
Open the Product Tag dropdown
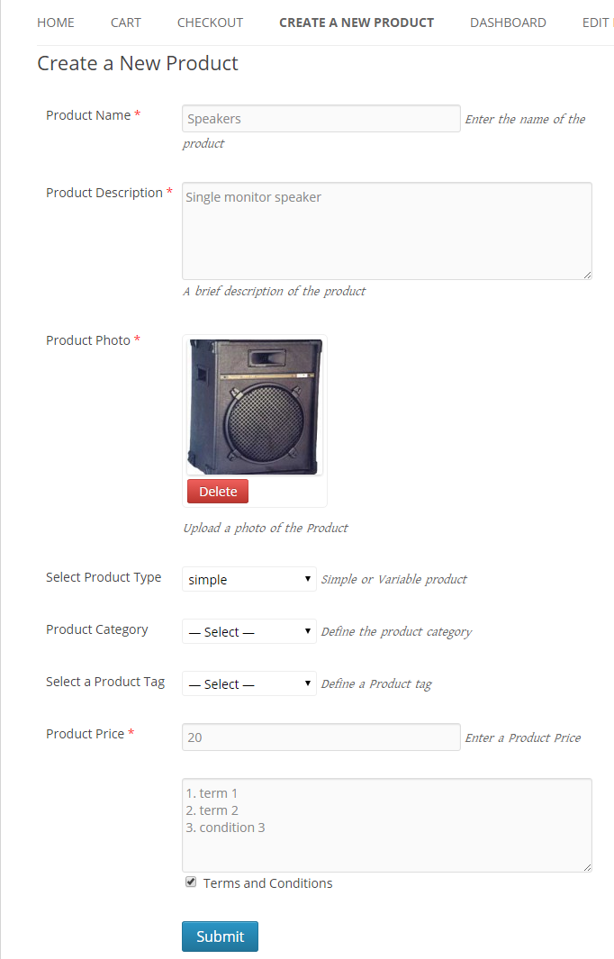[248, 683]
